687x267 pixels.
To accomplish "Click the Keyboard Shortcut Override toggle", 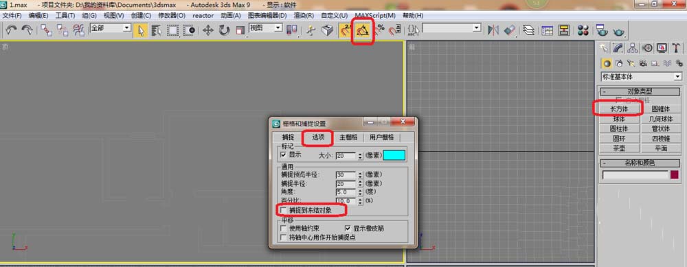I will tap(327, 30).
